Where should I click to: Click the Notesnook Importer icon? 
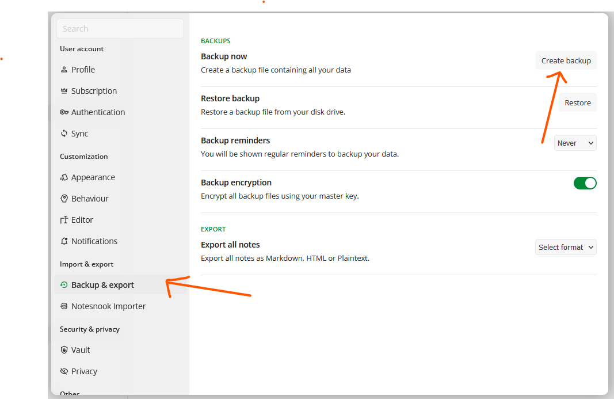point(64,306)
